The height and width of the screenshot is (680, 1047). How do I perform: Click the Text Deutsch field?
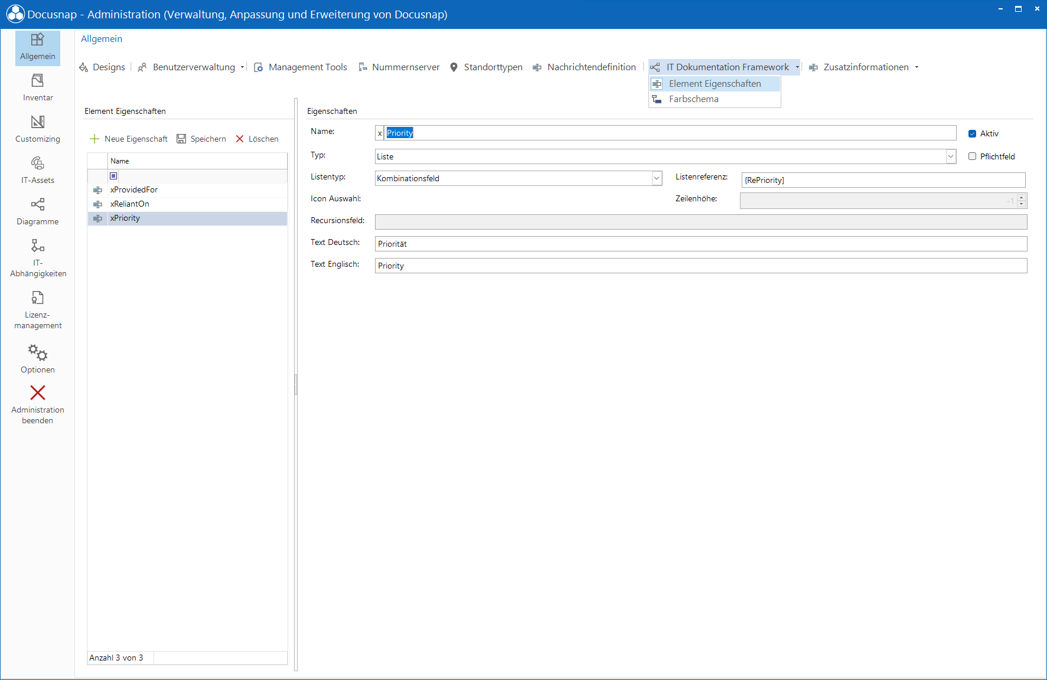click(x=701, y=244)
